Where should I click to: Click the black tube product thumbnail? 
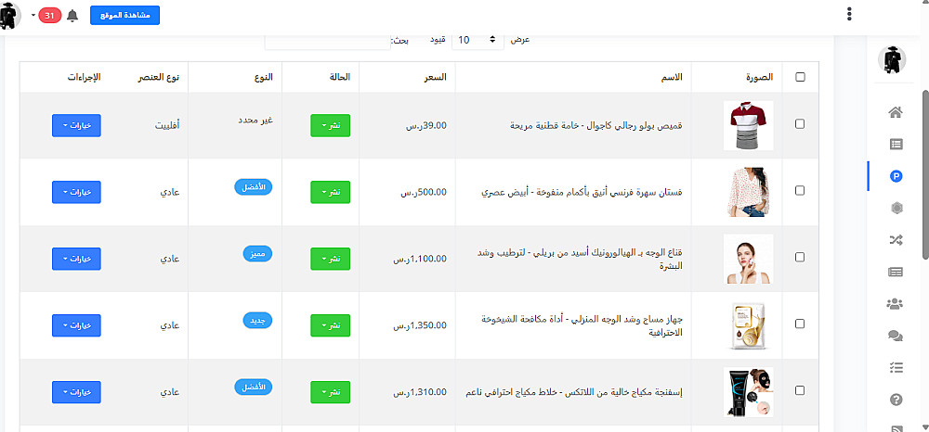(748, 392)
